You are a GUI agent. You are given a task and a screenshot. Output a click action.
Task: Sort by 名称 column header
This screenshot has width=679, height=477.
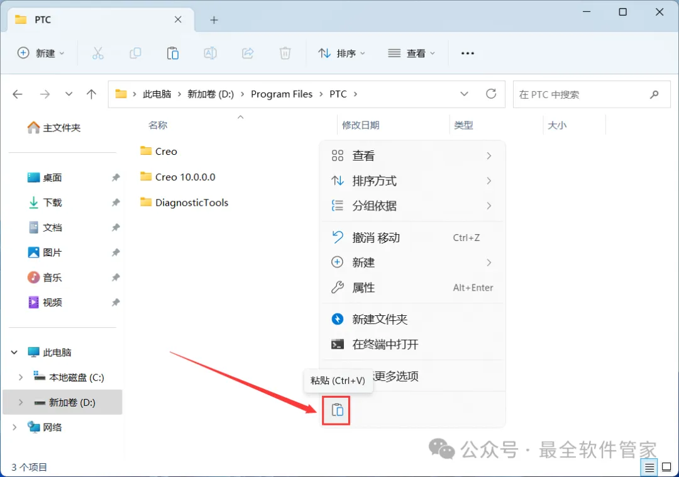pos(158,125)
